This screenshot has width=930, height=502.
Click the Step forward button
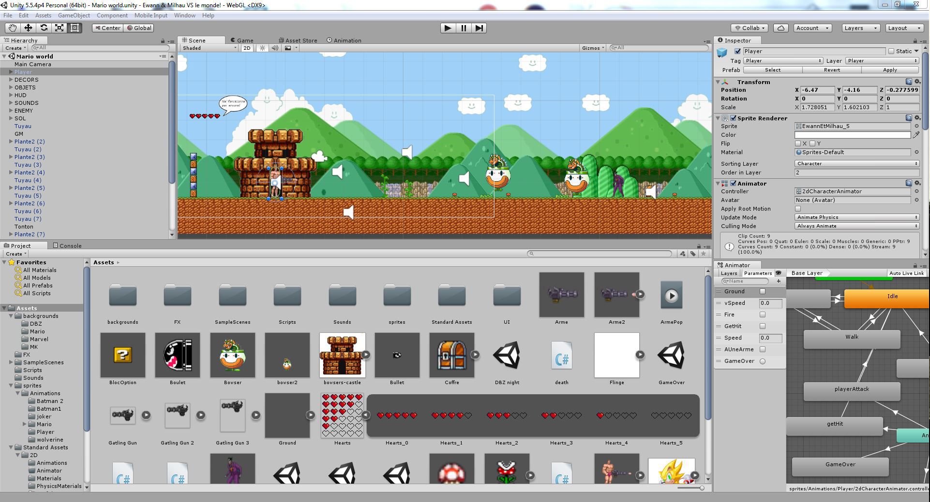(x=479, y=28)
